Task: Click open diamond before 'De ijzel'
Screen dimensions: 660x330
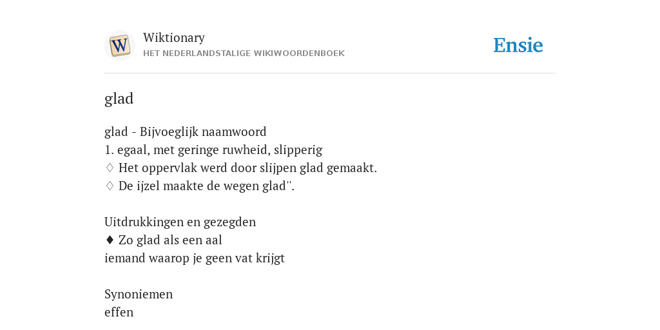Action: (x=110, y=186)
